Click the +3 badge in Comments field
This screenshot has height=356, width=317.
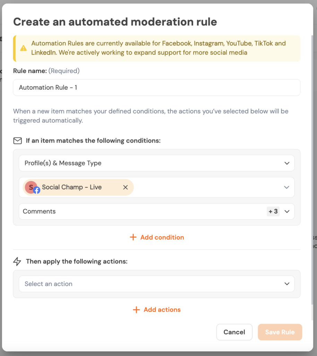coord(273,211)
